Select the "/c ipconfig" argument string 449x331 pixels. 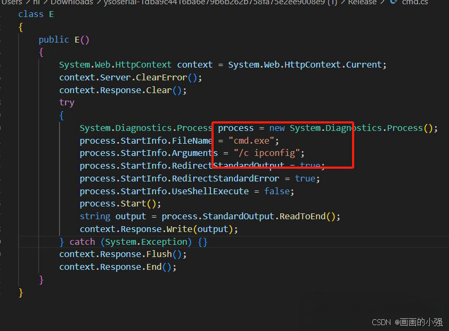[x=267, y=153]
